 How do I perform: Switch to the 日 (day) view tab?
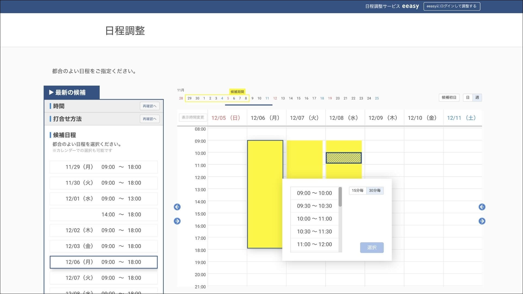point(468,97)
